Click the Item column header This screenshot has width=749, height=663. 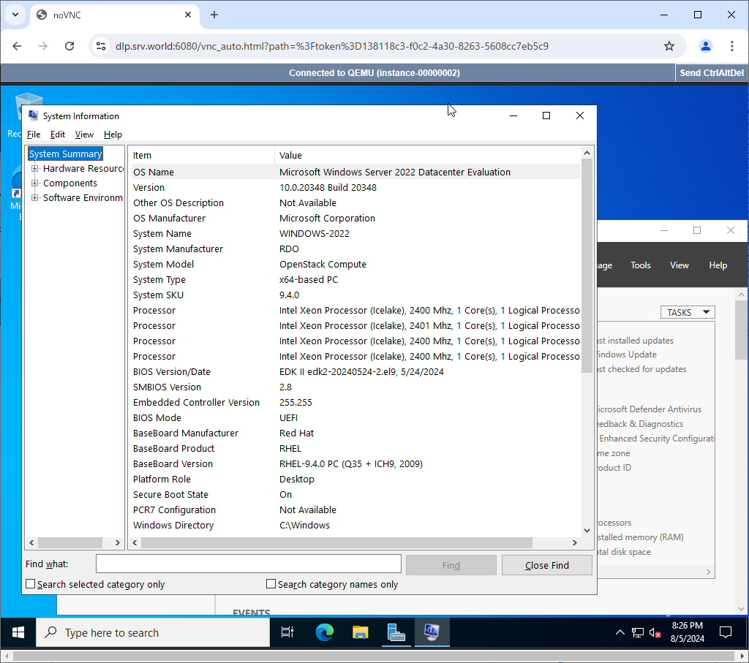(x=202, y=155)
